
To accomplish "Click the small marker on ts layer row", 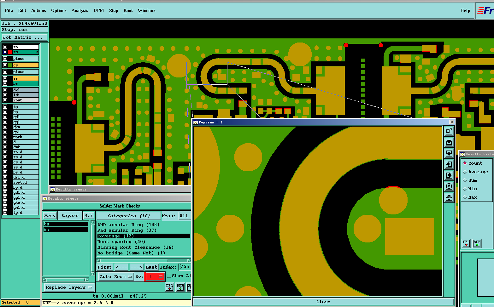I will tap(37, 52).
